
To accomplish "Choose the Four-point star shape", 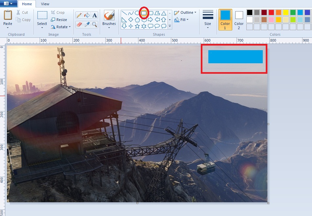I will point(131,26).
